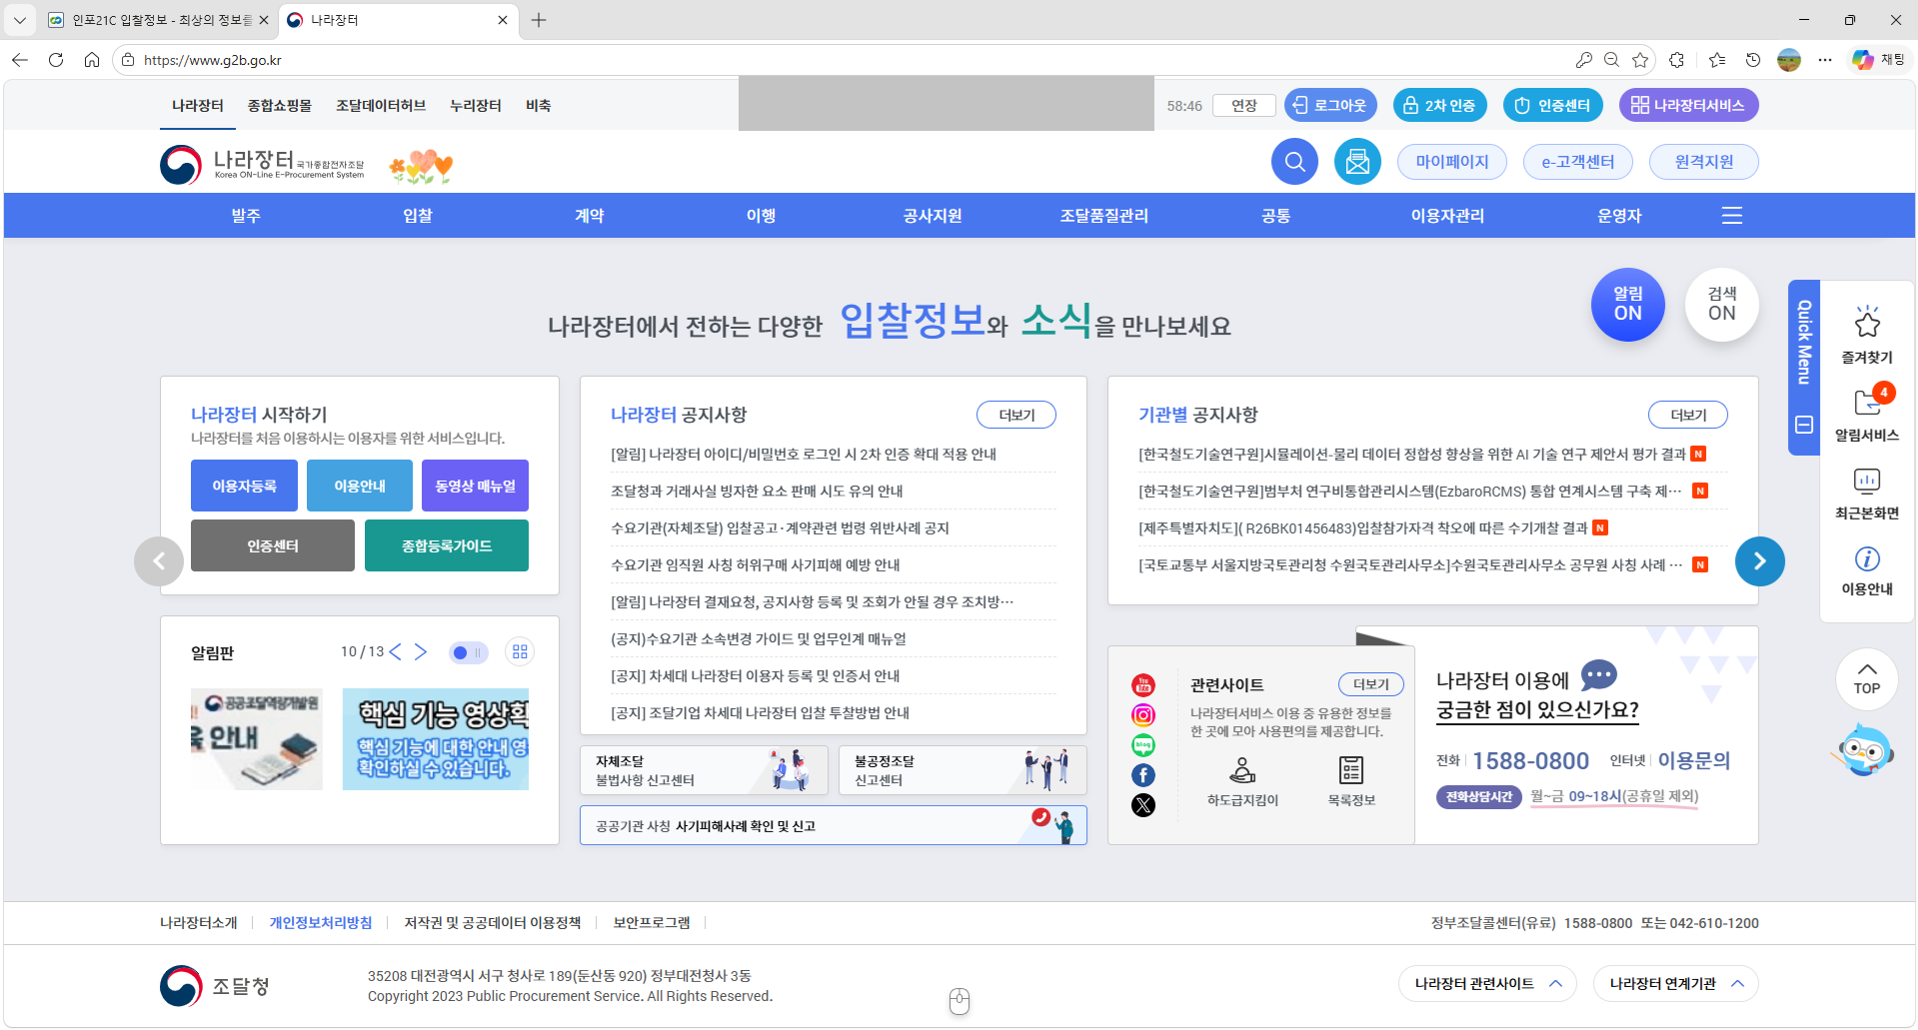This screenshot has width=1918, height=1030.
Task: Add page to favorites star icon
Action: click(x=1640, y=60)
